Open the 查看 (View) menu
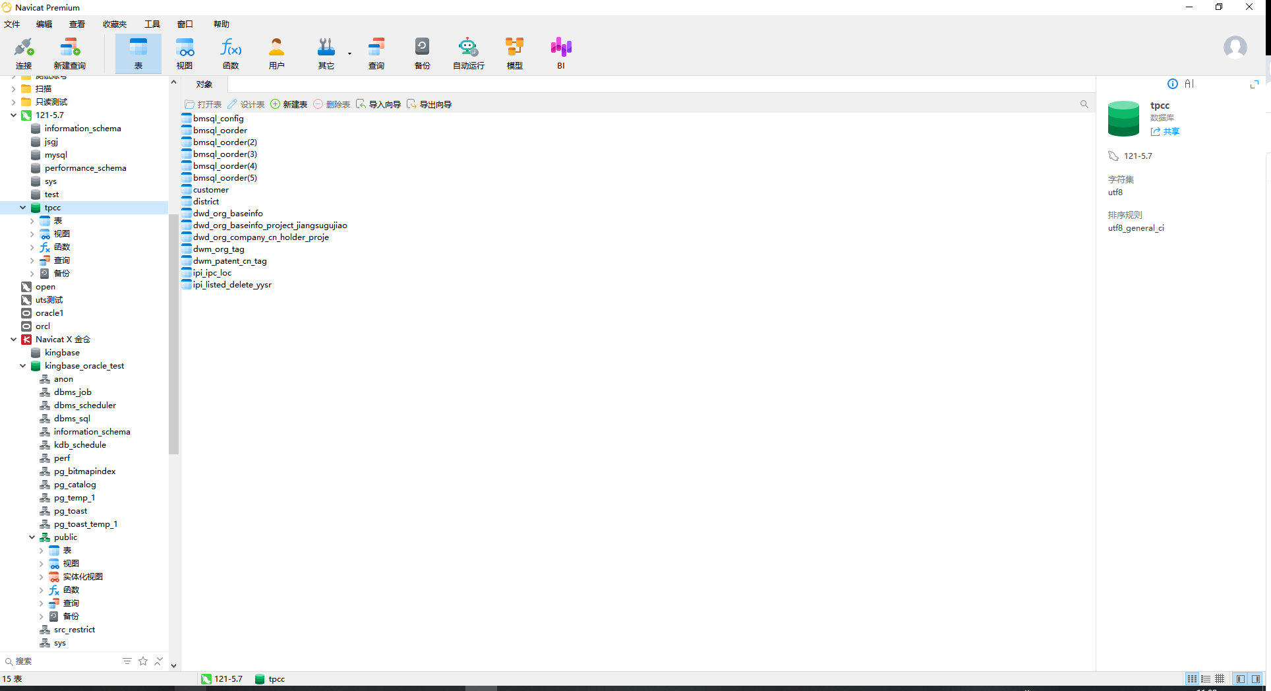This screenshot has width=1271, height=691. click(x=77, y=24)
